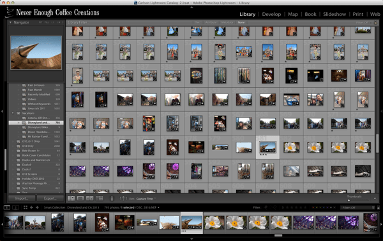Select the Holiday DVD 2012 collection

pos(36,179)
